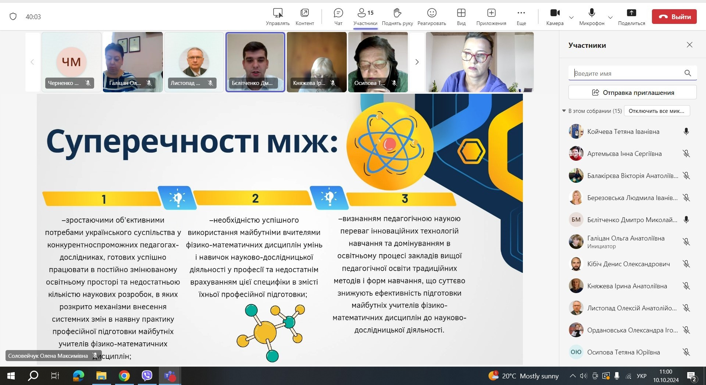Viewport: 706px width, 385px height.
Task: Expand microphone device options chevron
Action: [610, 17]
